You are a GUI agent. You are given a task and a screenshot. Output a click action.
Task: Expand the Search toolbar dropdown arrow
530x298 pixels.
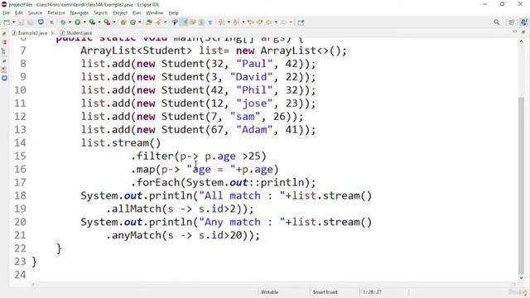[x=166, y=22]
